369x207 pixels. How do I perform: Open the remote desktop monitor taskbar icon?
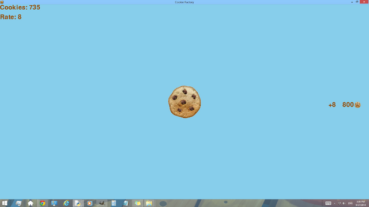[x=54, y=203]
